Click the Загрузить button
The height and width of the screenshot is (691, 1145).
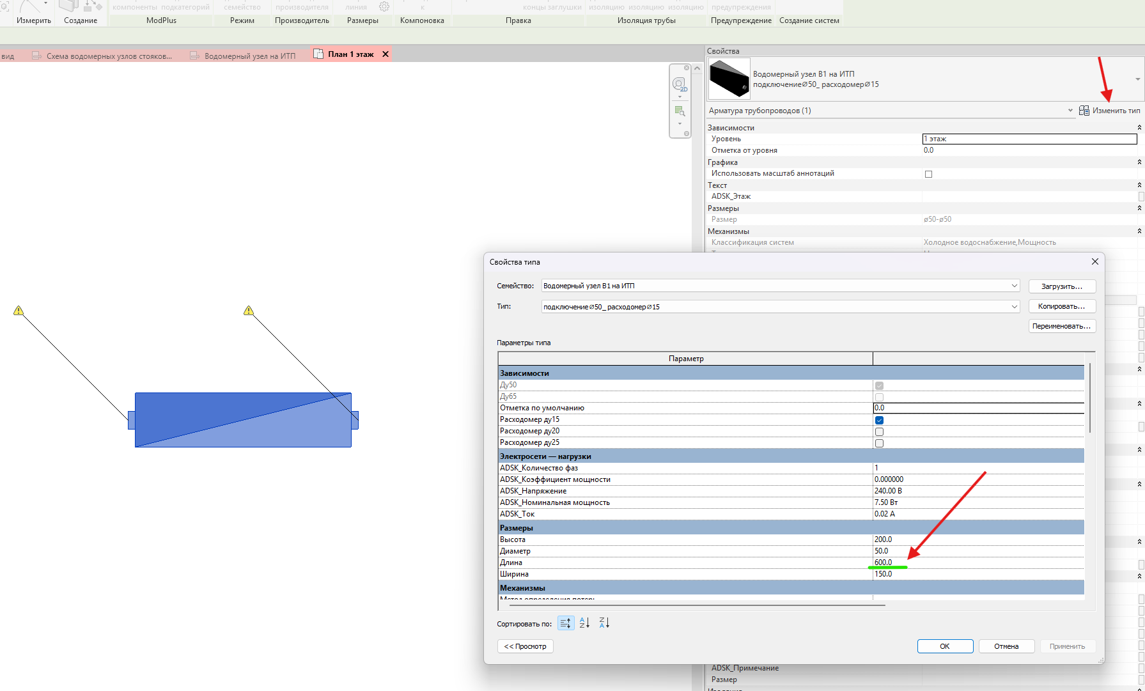pos(1062,286)
